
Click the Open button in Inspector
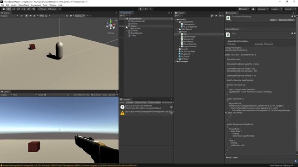[x=273, y=20]
